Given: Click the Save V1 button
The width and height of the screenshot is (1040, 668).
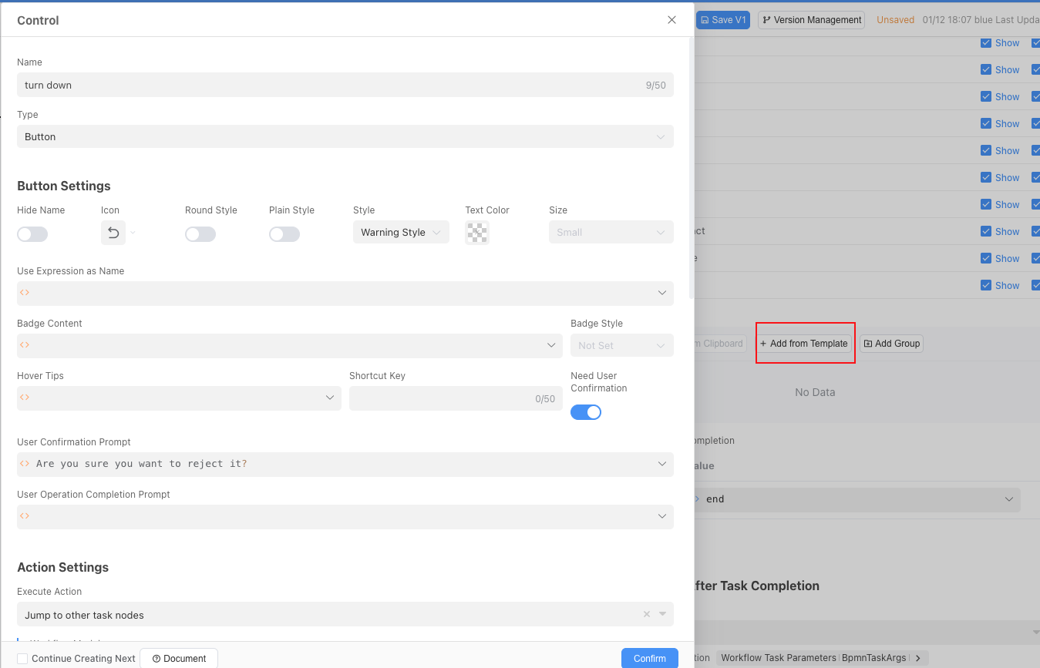Looking at the screenshot, I should (722, 20).
